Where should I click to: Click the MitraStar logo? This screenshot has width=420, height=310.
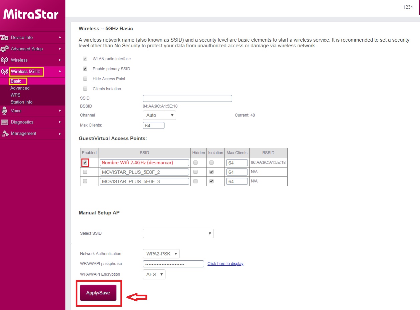tap(31, 14)
